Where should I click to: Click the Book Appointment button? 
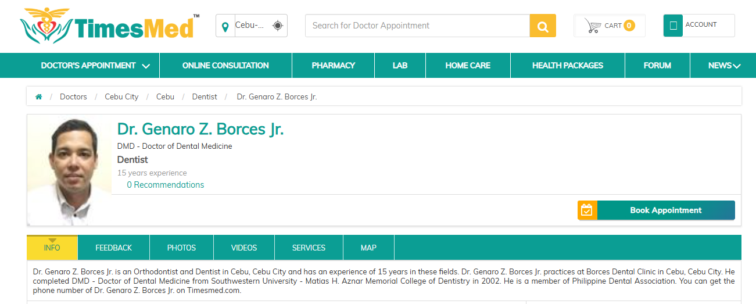point(665,210)
